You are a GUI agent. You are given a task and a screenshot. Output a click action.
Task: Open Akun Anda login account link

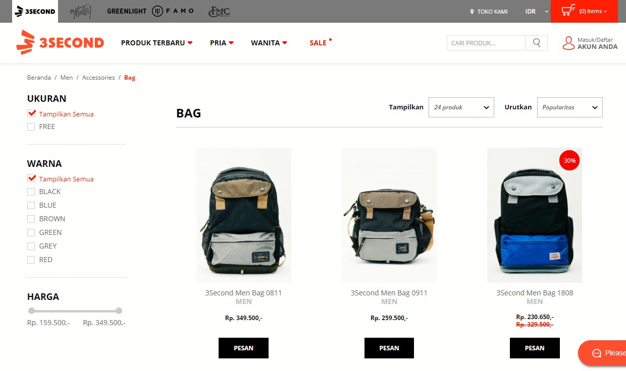[590, 43]
